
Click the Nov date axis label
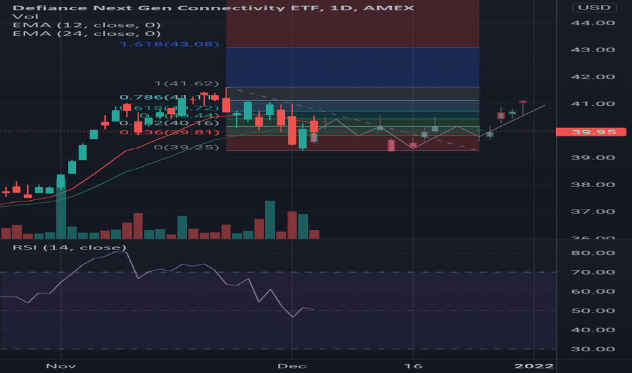61,366
